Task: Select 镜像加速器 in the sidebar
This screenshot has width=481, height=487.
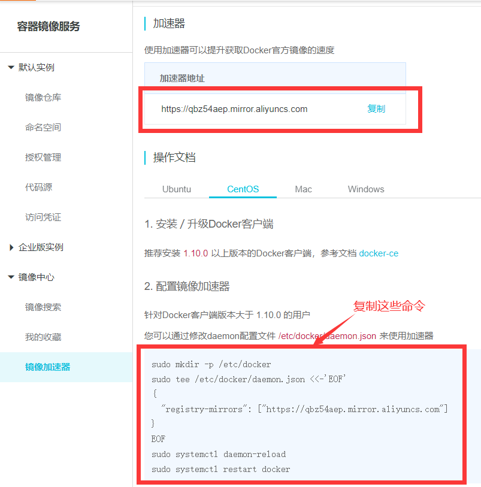Action: 48,367
